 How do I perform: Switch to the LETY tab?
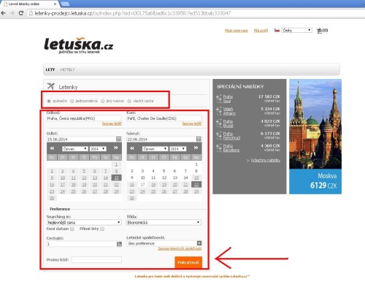pyautogui.click(x=50, y=69)
